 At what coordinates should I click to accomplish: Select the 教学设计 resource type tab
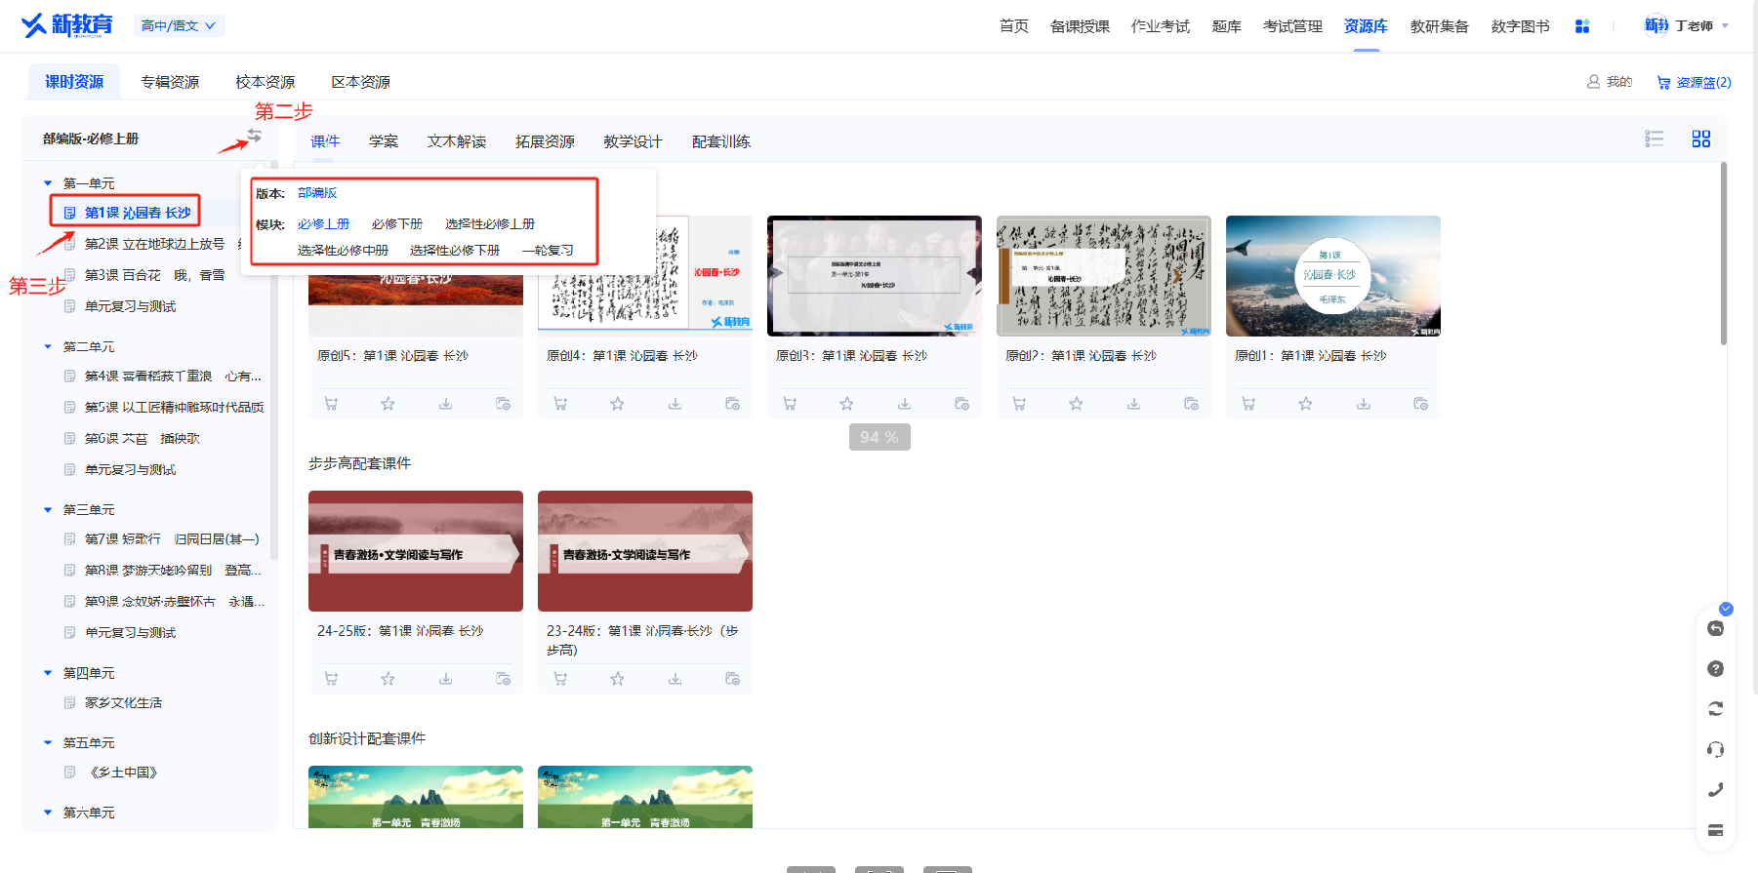point(633,141)
